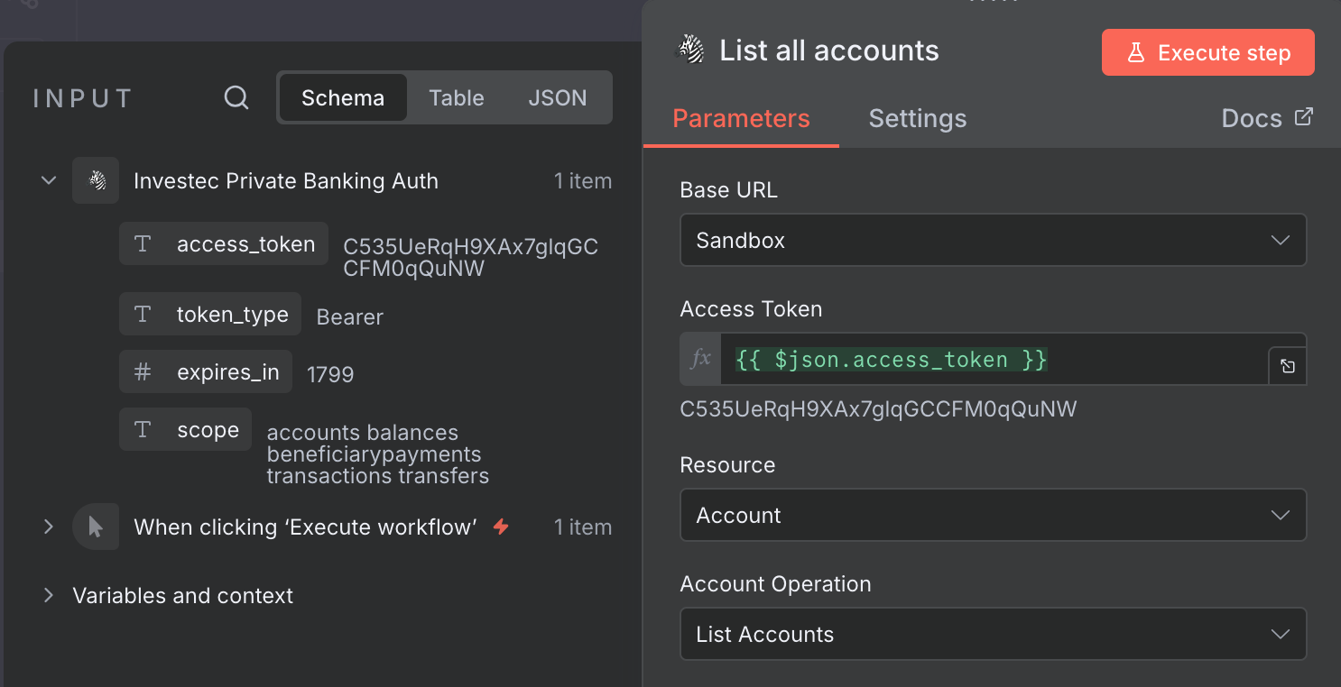Viewport: 1341px width, 687px height.
Task: Click the zebra icon next to List all accounts
Action: (x=691, y=50)
